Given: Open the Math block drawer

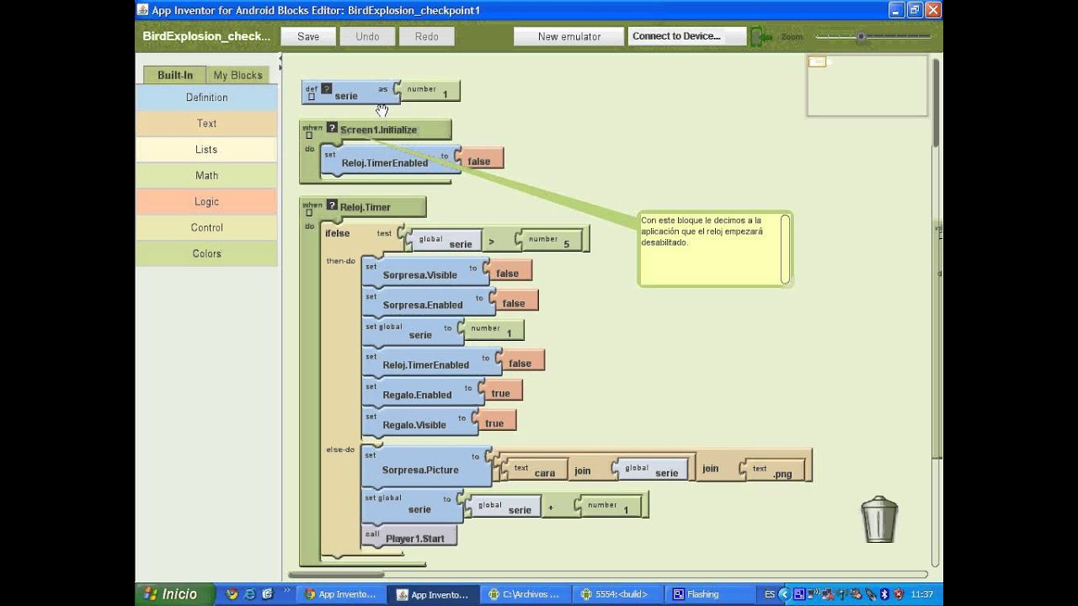Looking at the screenshot, I should [206, 175].
